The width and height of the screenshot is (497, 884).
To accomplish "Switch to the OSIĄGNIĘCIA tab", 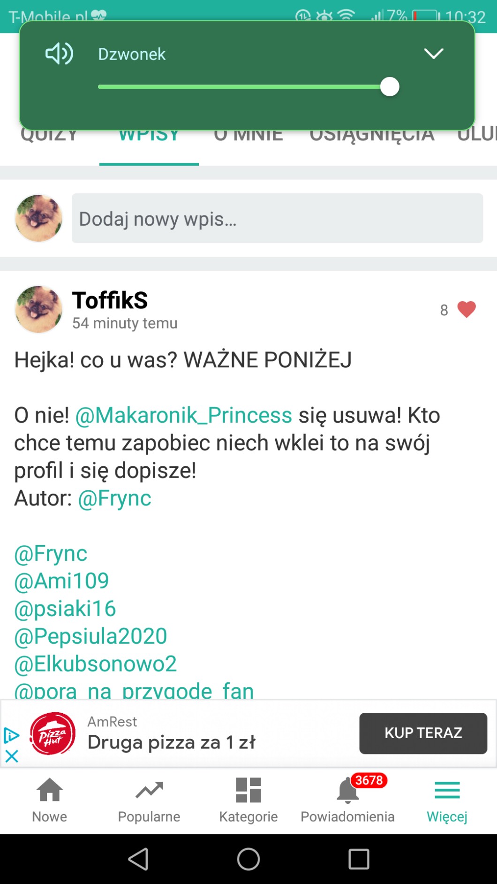I will pyautogui.click(x=372, y=136).
